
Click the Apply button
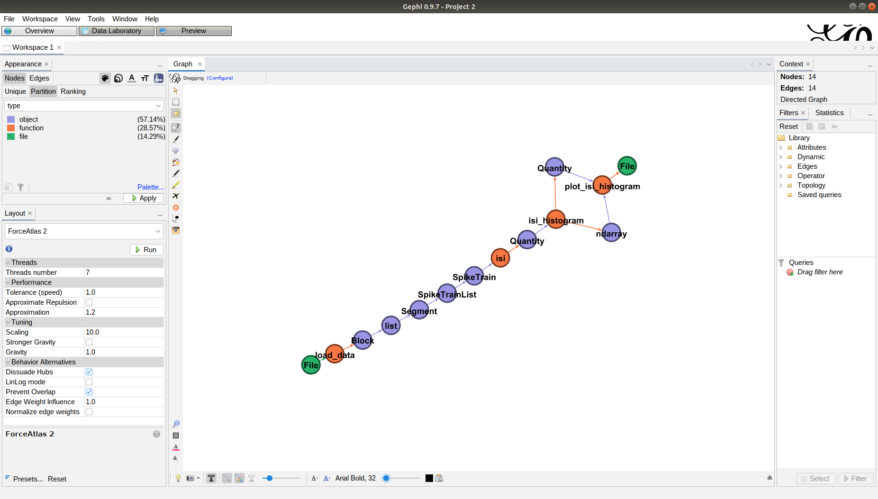(x=144, y=198)
